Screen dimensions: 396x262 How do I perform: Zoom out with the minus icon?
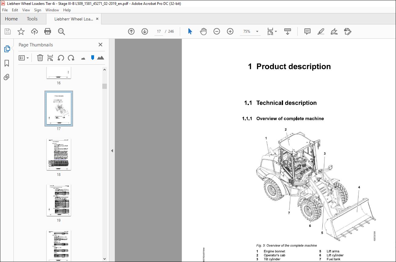click(217, 31)
